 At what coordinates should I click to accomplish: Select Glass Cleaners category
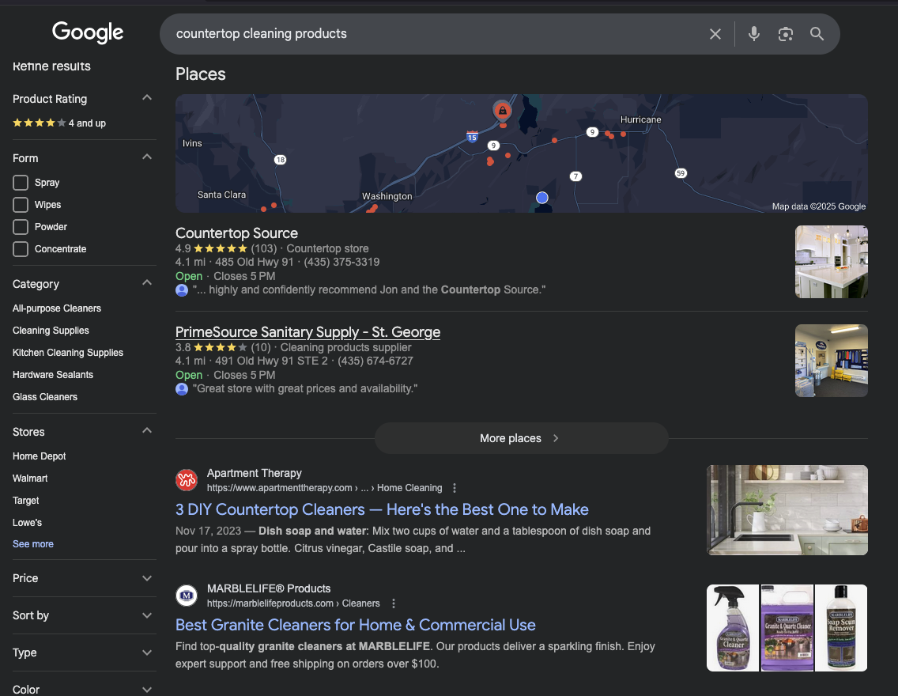[45, 397]
